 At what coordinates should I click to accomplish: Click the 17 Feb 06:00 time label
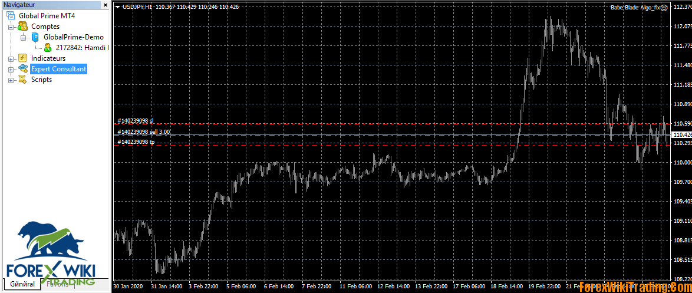coord(470,286)
